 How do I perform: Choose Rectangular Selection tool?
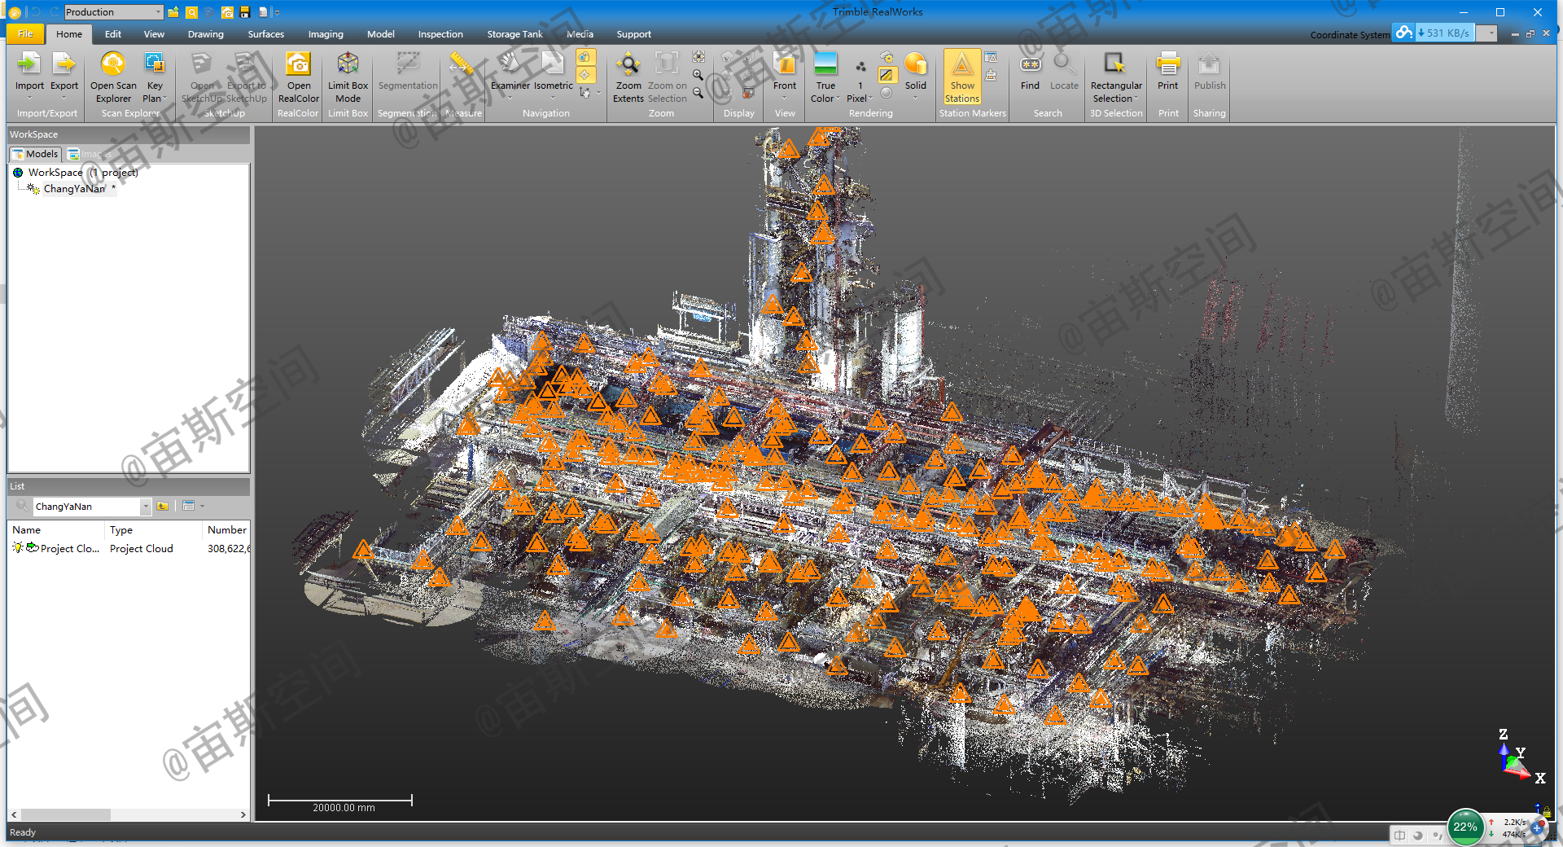coord(1116,77)
